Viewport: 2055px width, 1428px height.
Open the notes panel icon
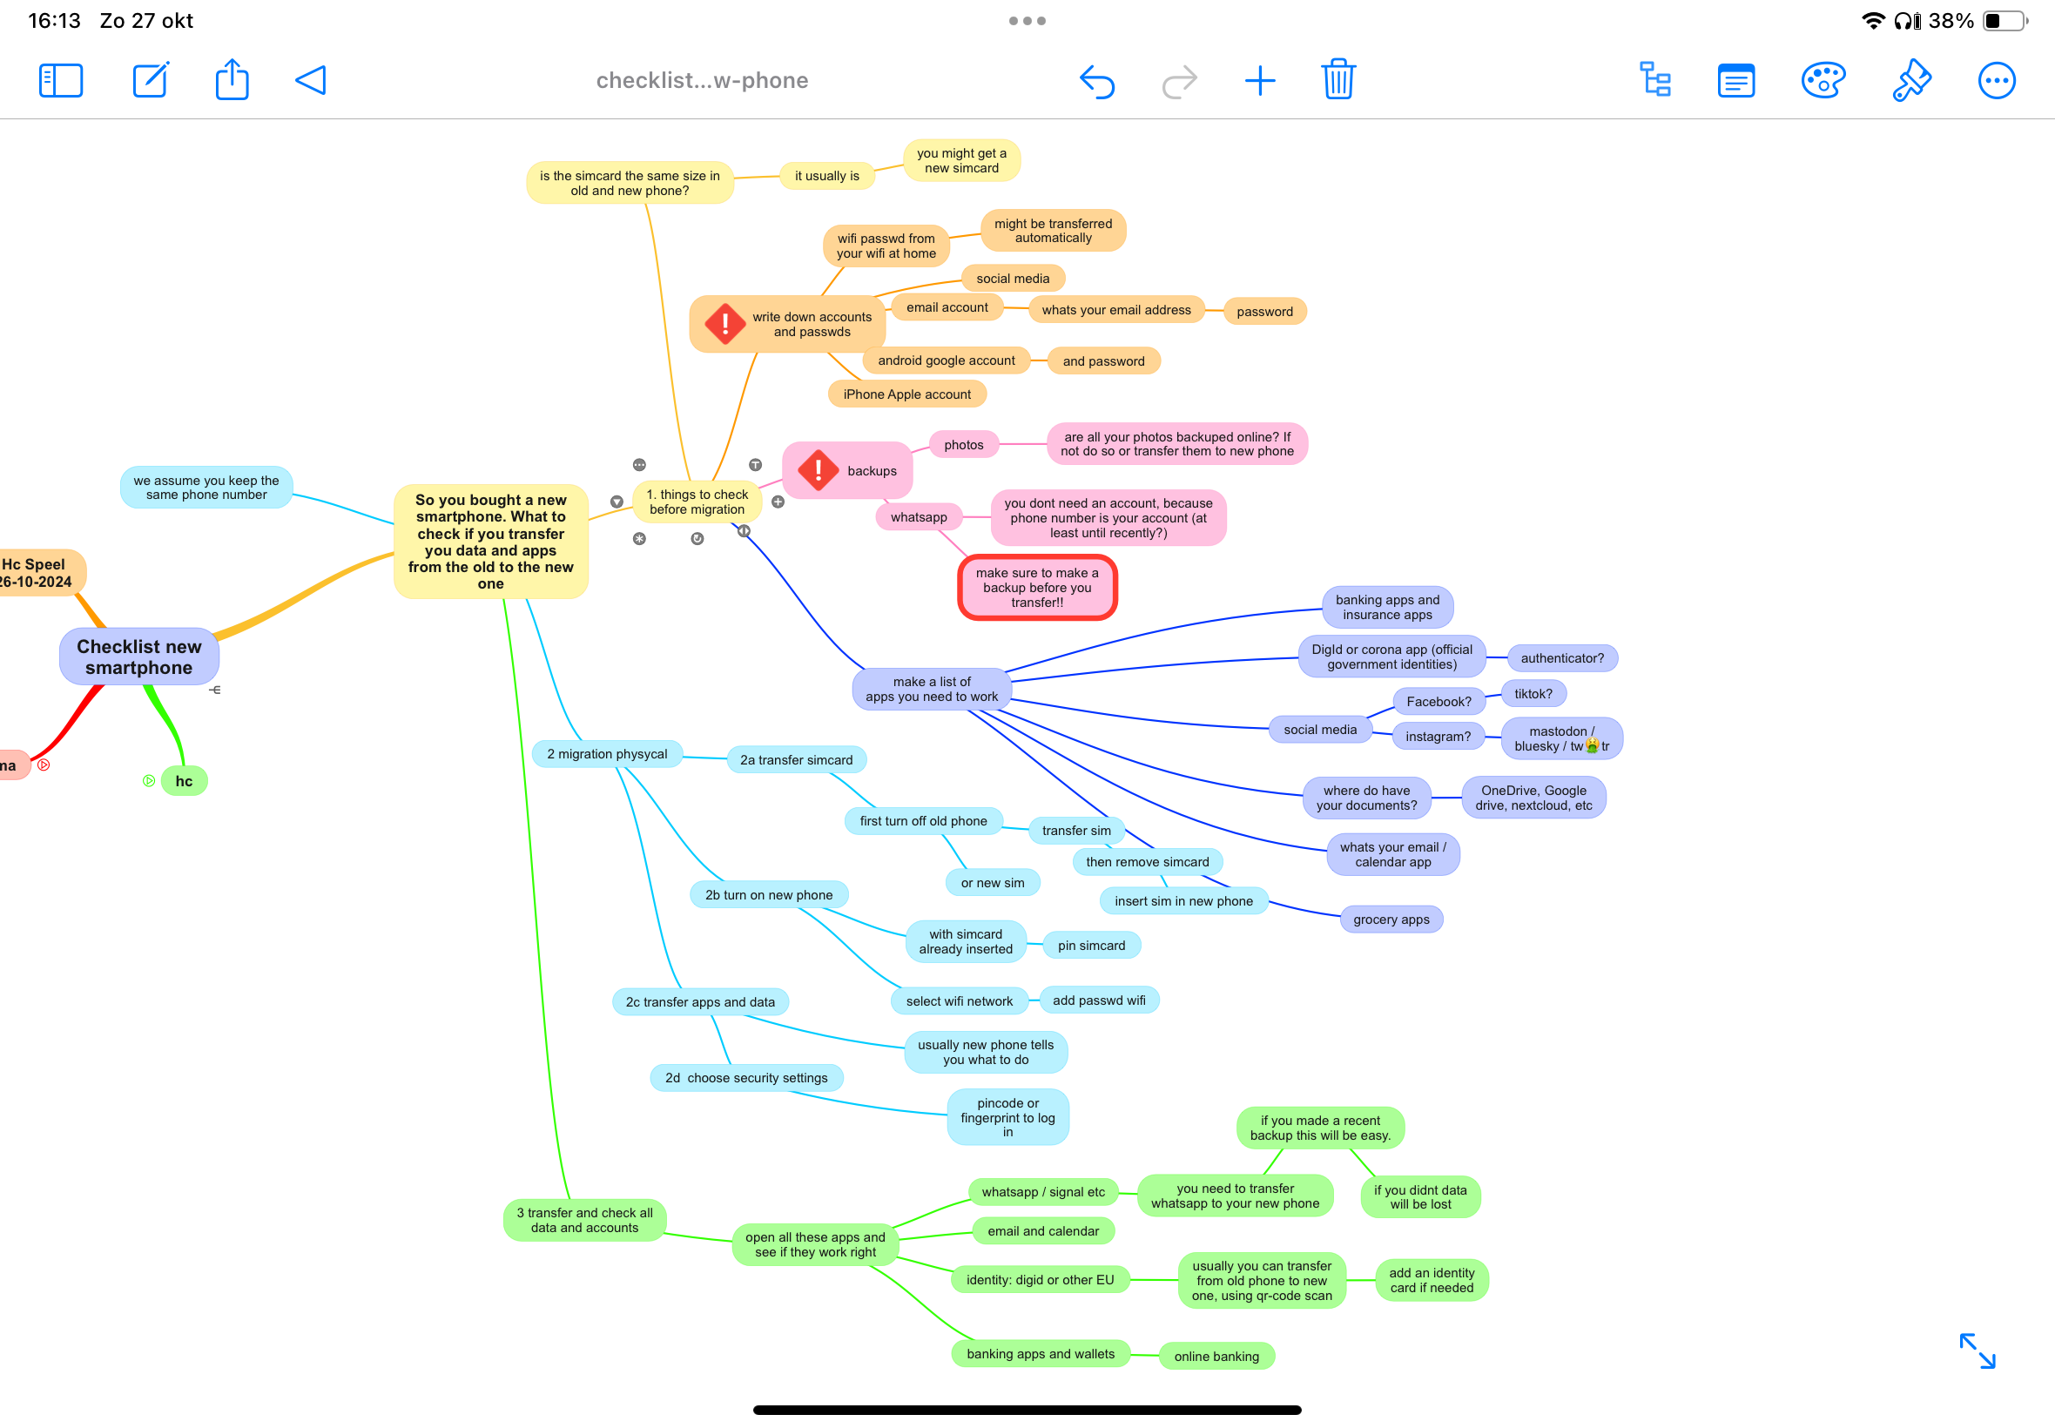(x=1735, y=80)
